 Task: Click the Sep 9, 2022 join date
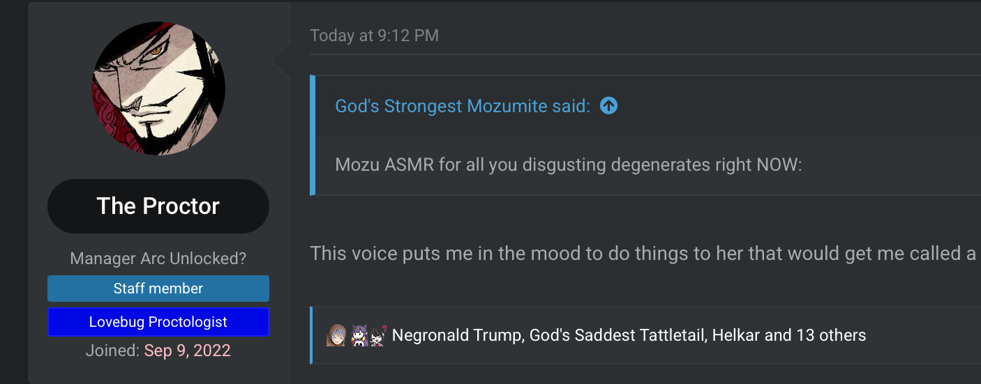187,351
